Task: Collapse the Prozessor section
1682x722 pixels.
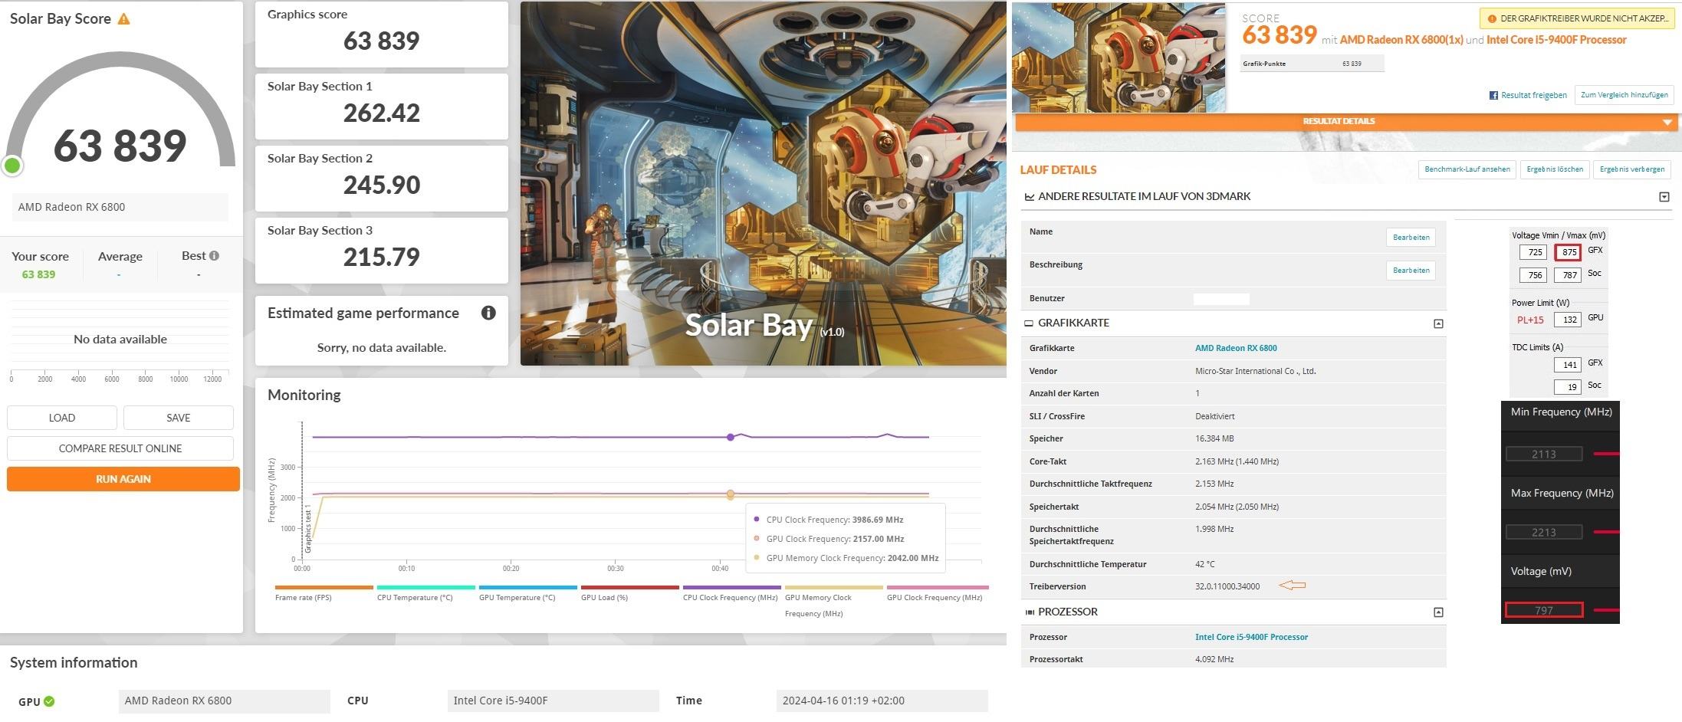Action: [x=1438, y=612]
